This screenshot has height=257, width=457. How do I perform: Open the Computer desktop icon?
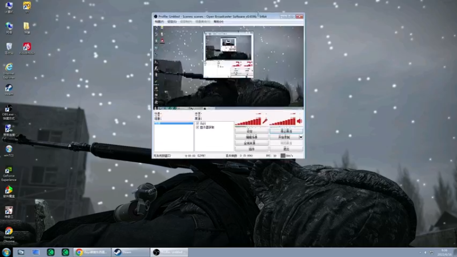(9, 7)
